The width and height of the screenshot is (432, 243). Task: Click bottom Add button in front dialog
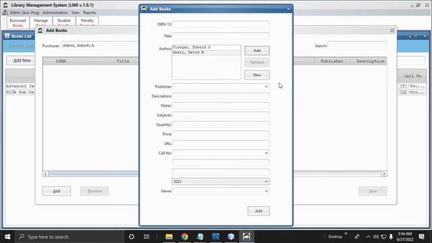coord(259,211)
